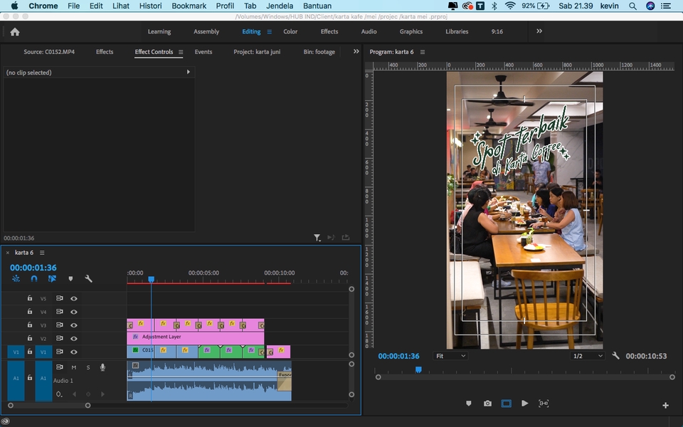
Task: Go to next keyframe on Audio 1
Action: pyautogui.click(x=102, y=394)
